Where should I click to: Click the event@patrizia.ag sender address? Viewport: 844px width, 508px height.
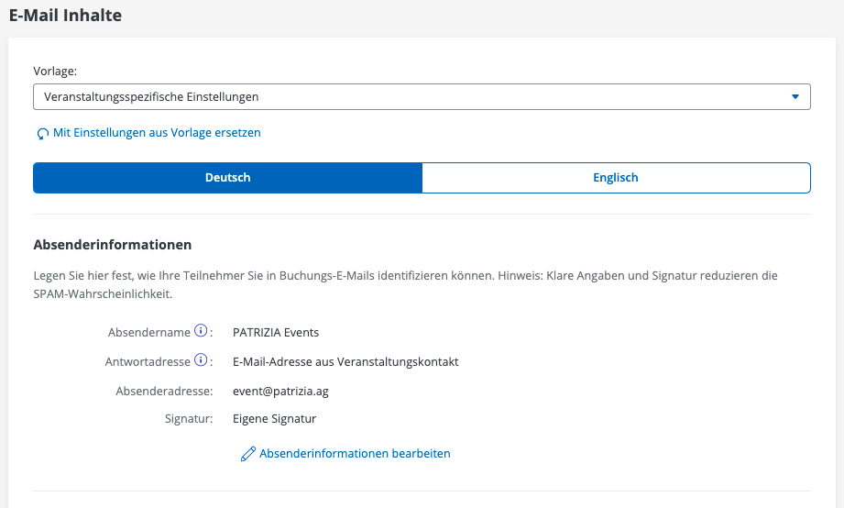pos(280,392)
